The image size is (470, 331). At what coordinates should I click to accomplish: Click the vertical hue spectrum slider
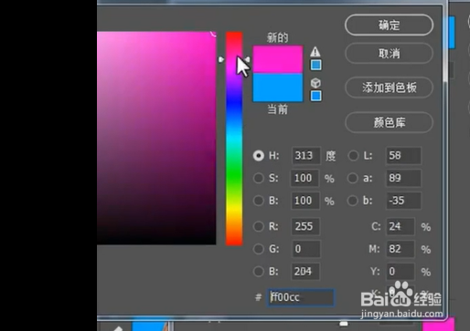[234, 139]
